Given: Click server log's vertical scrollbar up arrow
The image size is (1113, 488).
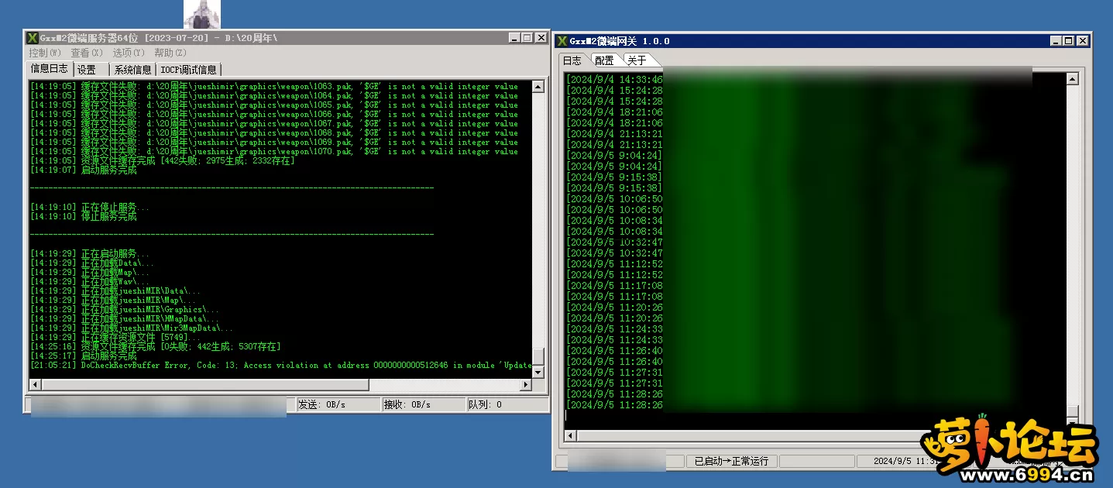Looking at the screenshot, I should [x=538, y=86].
